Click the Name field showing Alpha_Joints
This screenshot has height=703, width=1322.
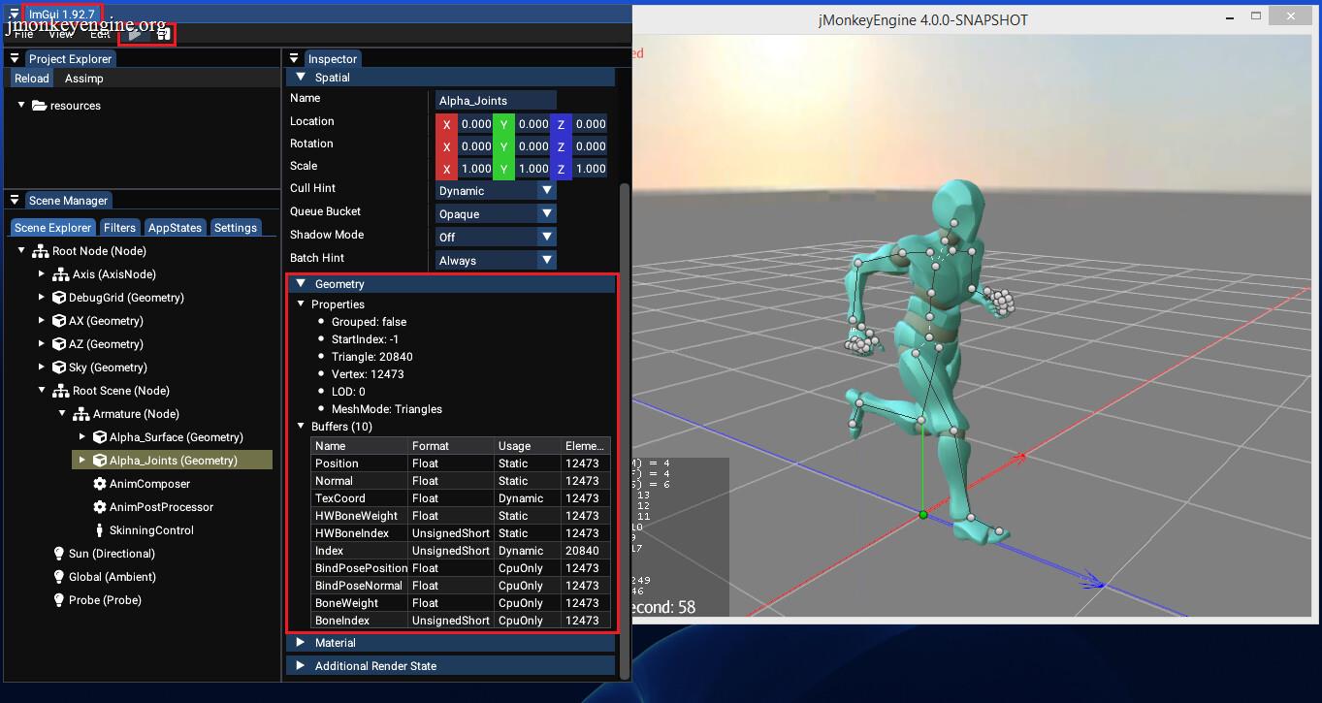[x=496, y=101]
